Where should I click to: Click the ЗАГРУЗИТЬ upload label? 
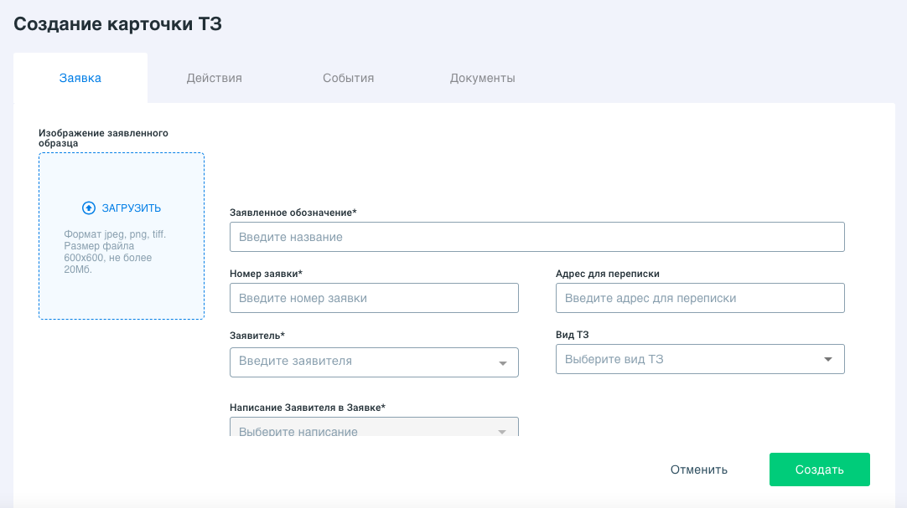pyautogui.click(x=131, y=208)
